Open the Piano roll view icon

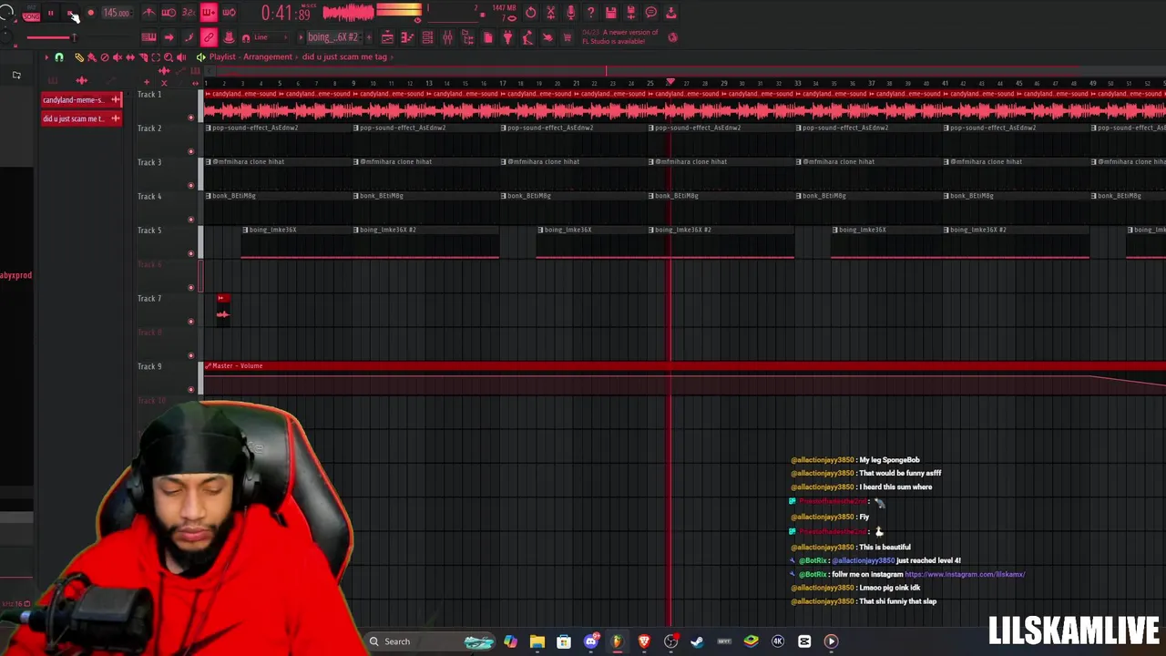(407, 37)
